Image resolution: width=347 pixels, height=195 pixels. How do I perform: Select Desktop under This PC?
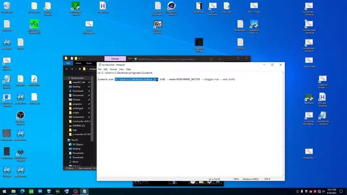coord(76,149)
